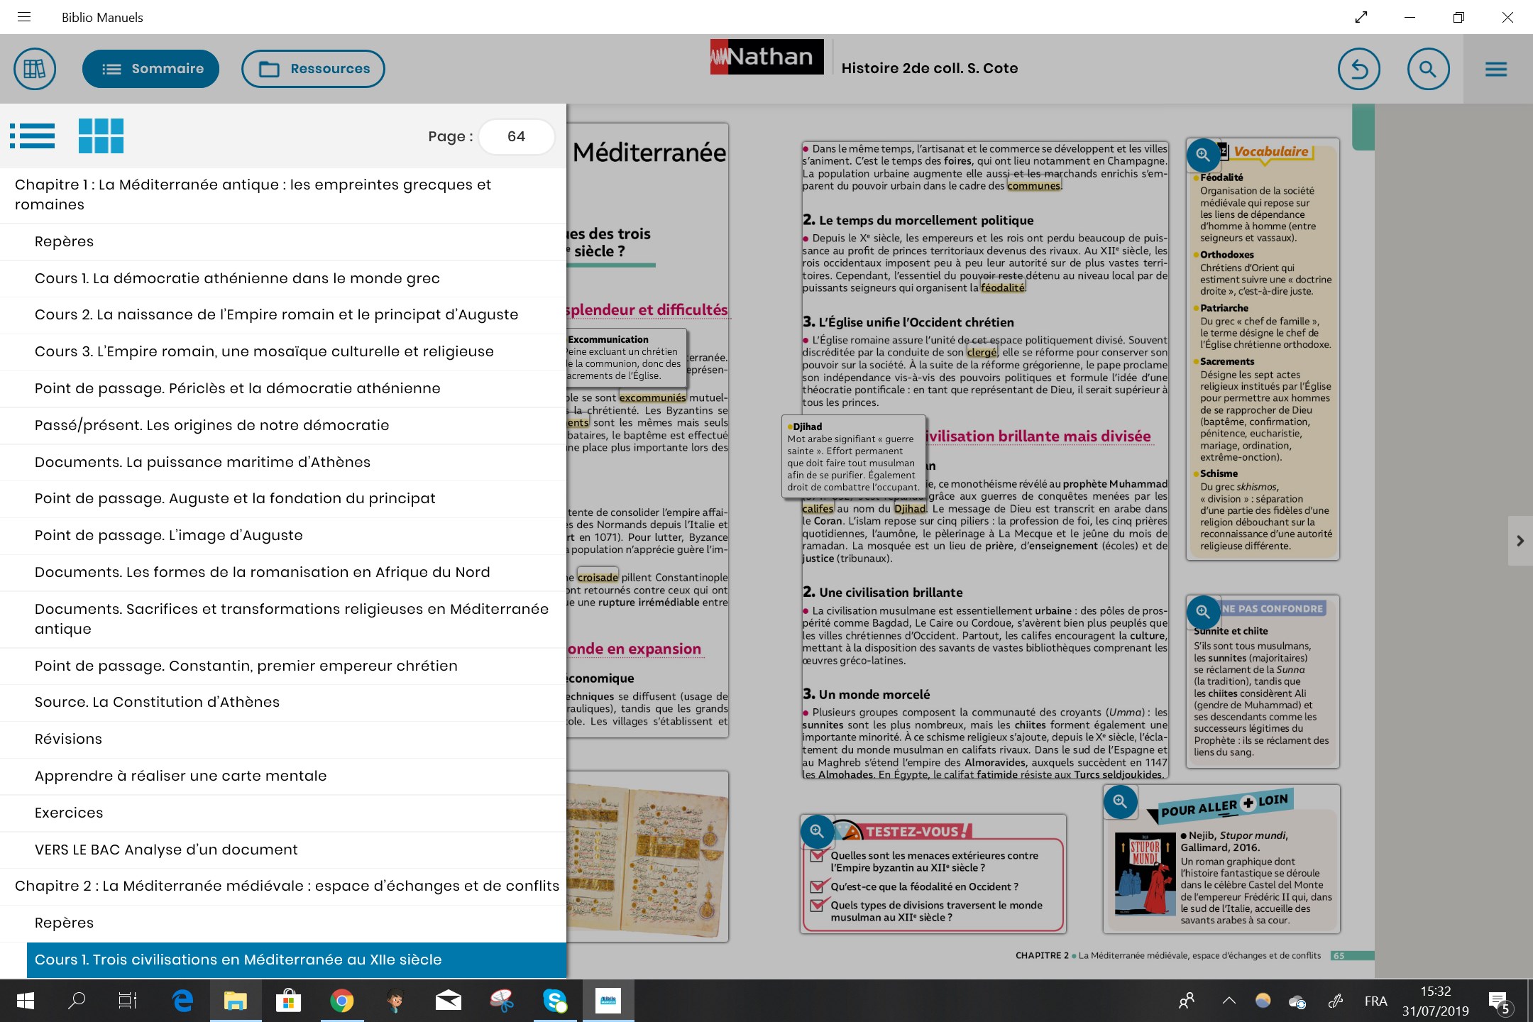Open the search magnifier icon
This screenshot has height=1022, width=1533.
point(1428,69)
